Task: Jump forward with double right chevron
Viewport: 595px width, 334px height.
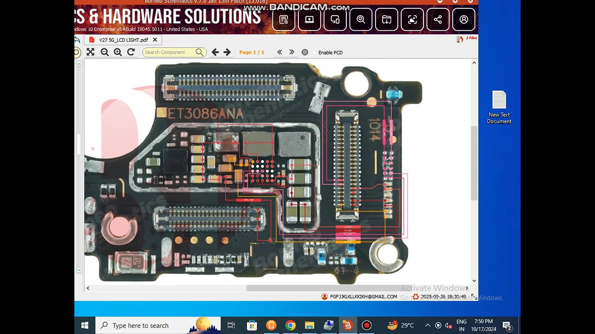Action: (291, 52)
